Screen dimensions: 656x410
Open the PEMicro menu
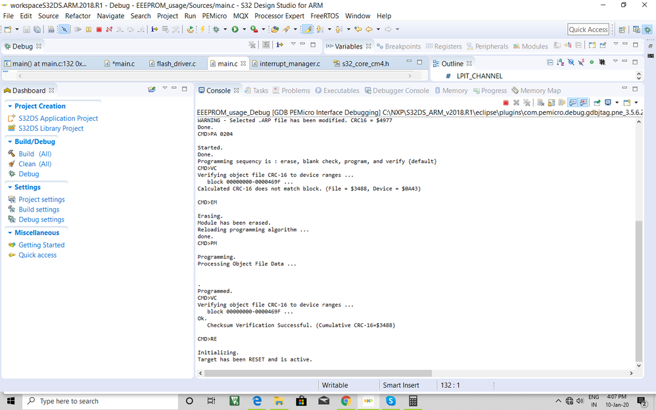[214, 16]
